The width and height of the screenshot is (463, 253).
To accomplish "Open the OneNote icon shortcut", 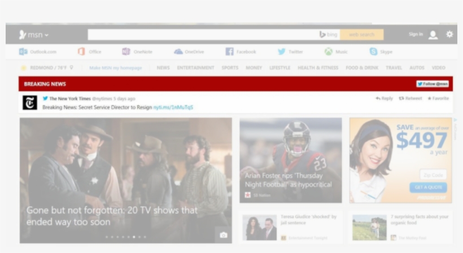I will [126, 51].
